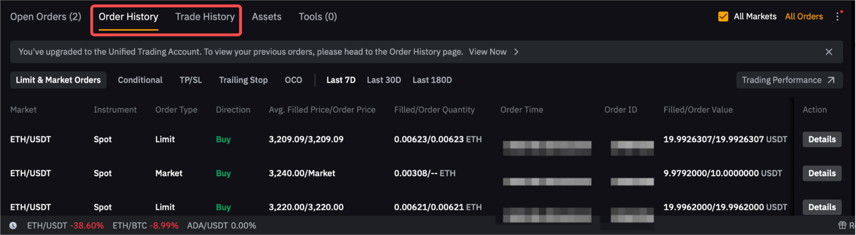The height and width of the screenshot is (235, 856).
Task: Click the ETH/BTC ticker in bottom bar
Action: pyautogui.click(x=145, y=226)
